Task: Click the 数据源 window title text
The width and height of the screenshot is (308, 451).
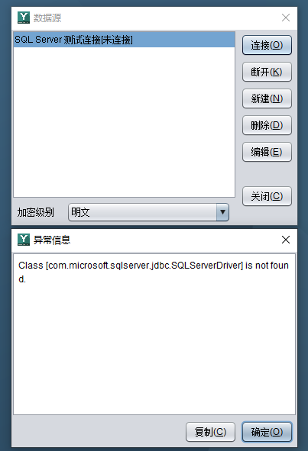Action: click(x=47, y=18)
